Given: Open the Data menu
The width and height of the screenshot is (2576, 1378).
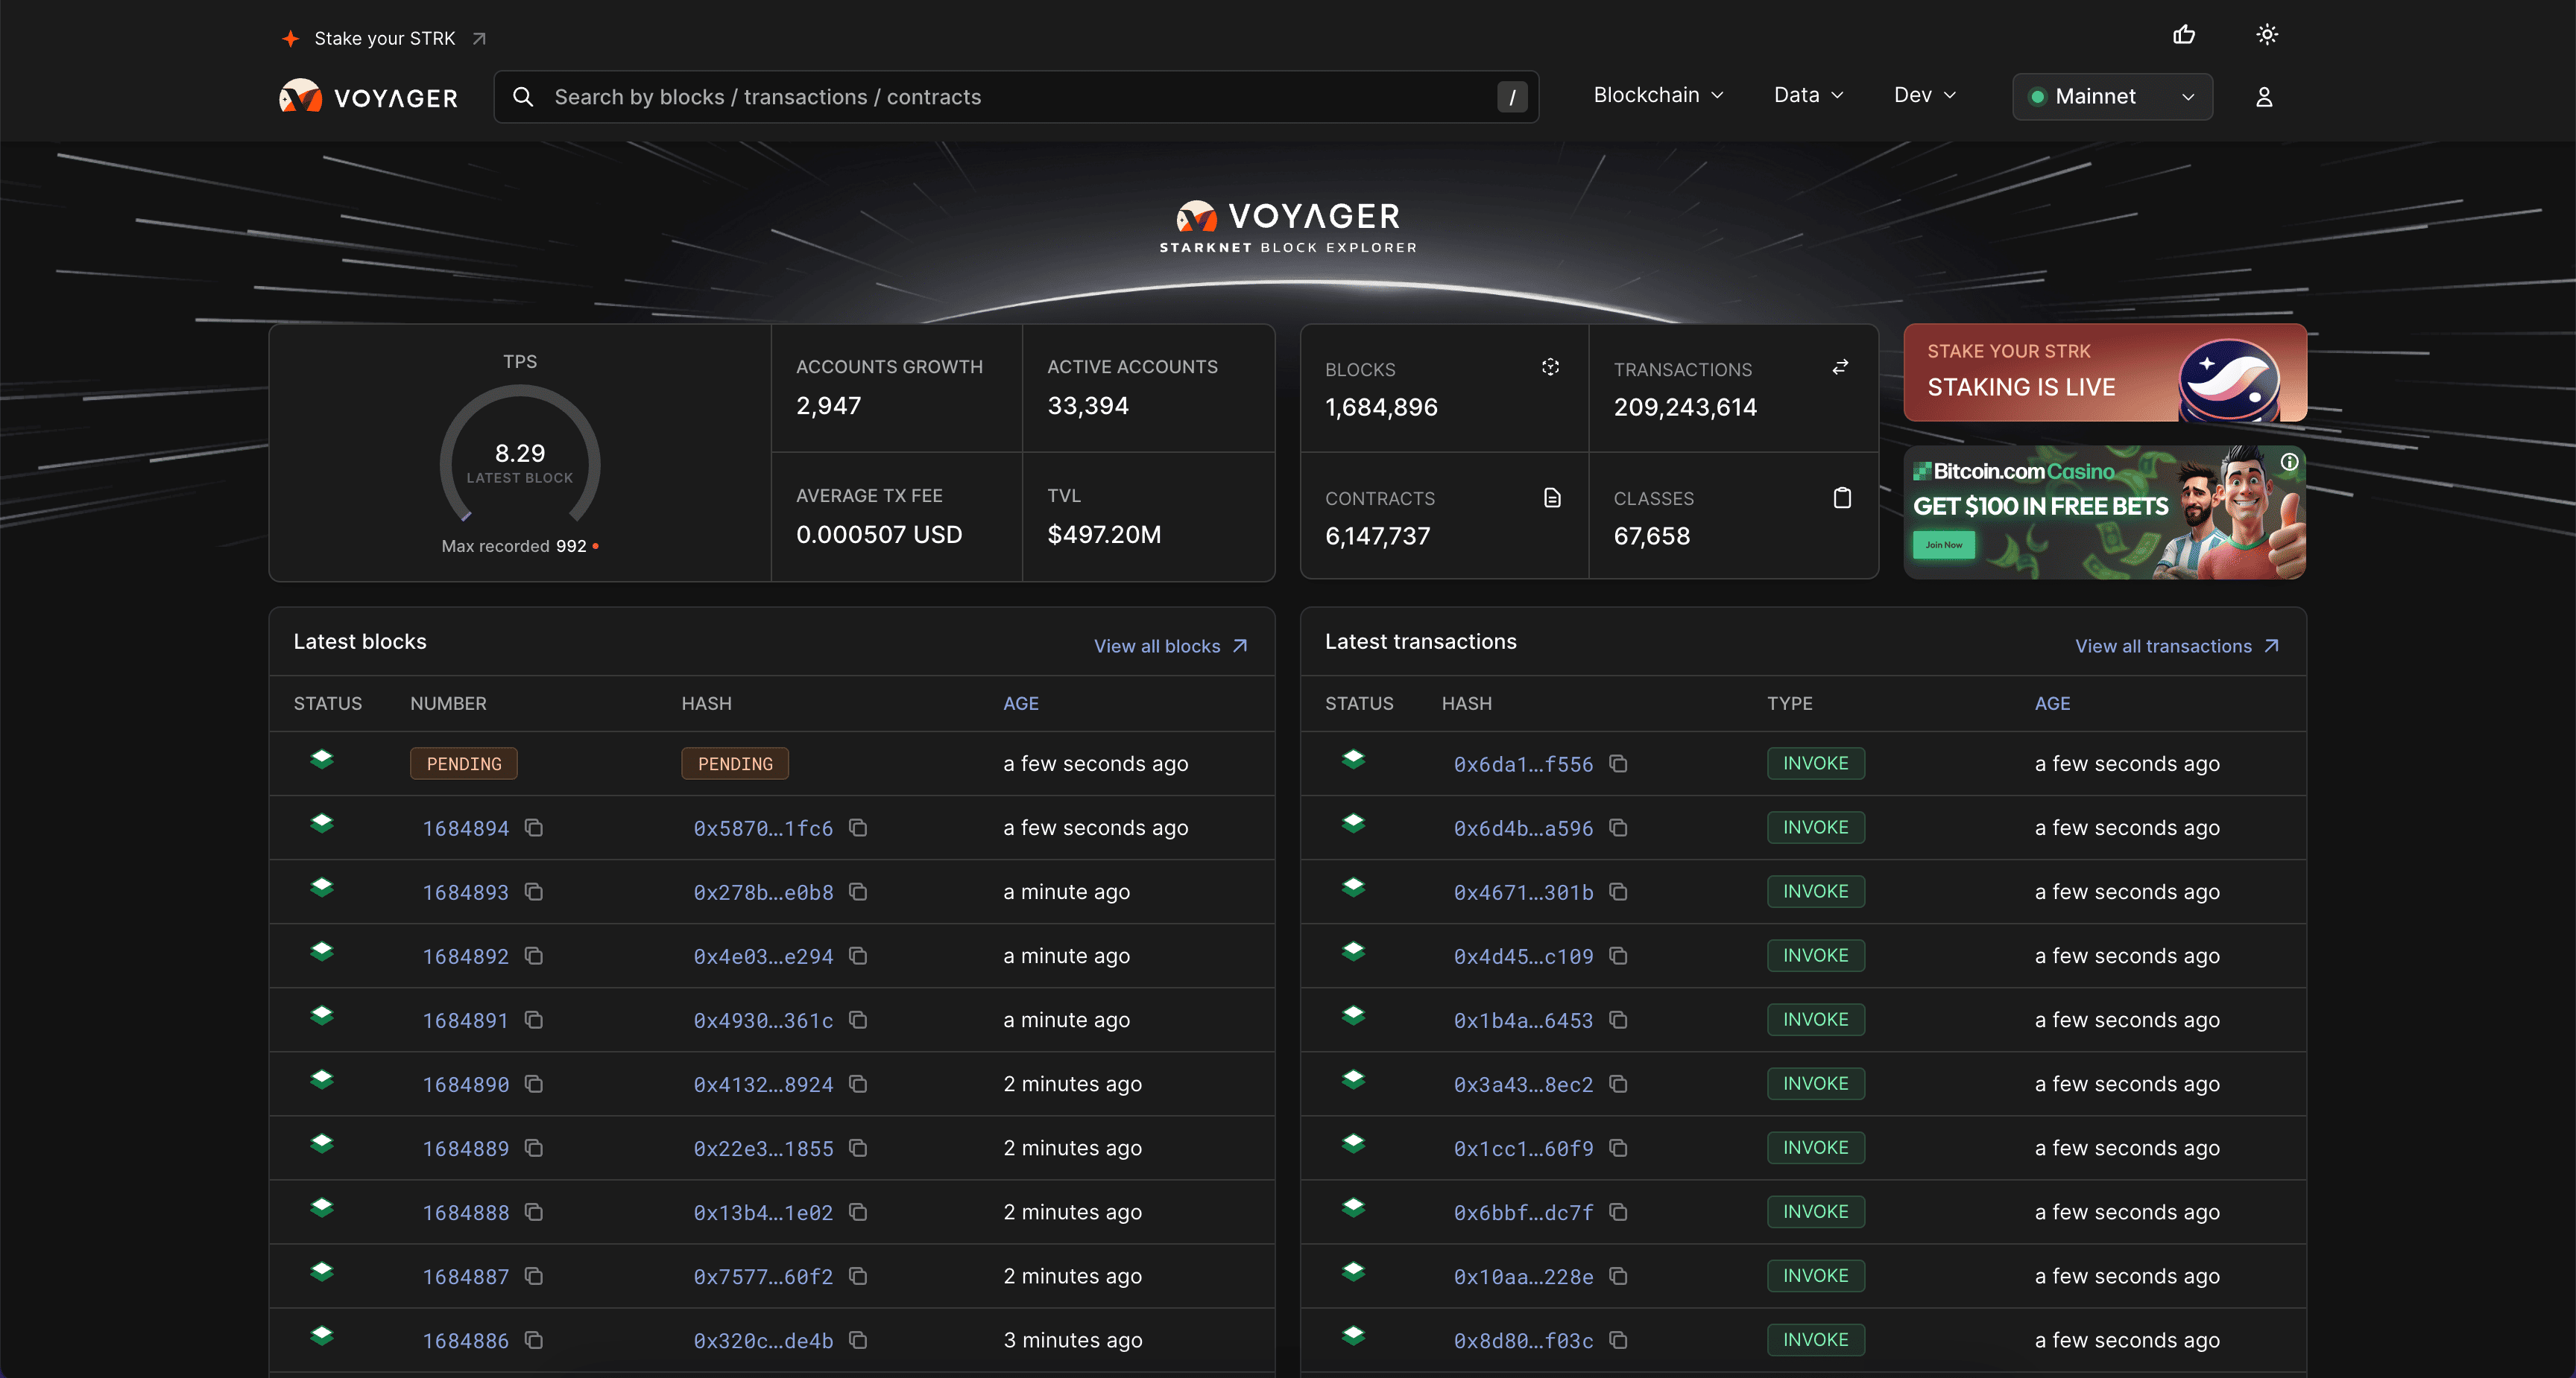Looking at the screenshot, I should coord(1808,95).
